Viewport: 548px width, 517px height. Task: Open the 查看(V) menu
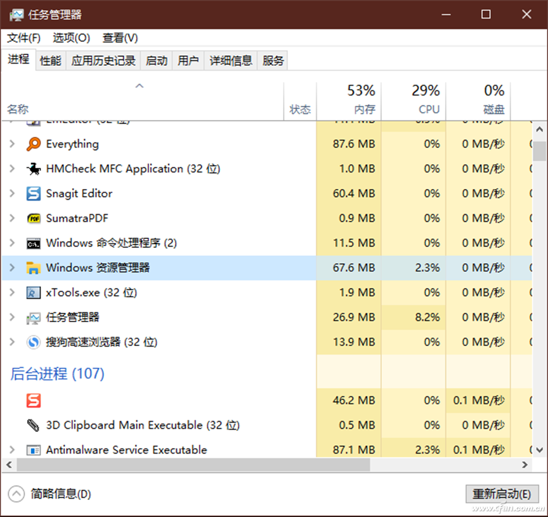click(120, 38)
